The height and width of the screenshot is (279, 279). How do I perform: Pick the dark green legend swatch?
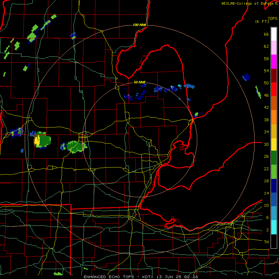(x=274, y=158)
